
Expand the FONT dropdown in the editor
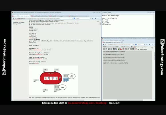point(114,47)
